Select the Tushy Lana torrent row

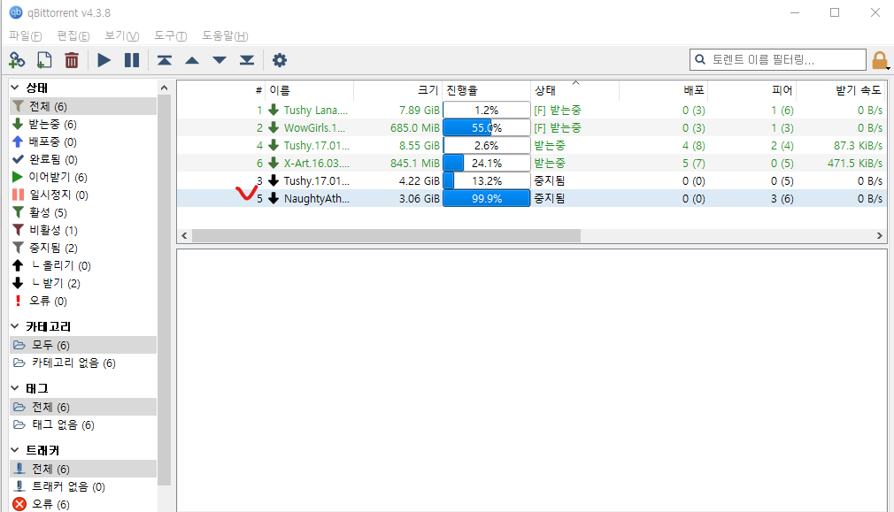point(531,110)
